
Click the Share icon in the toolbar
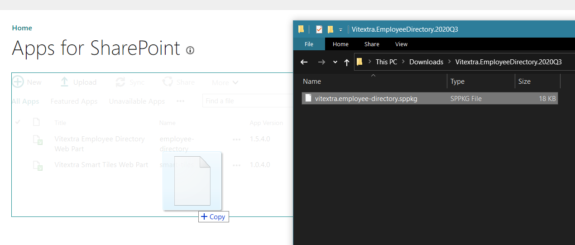point(168,82)
